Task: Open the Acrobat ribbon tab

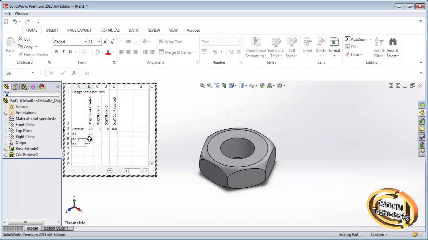Action: pos(193,30)
